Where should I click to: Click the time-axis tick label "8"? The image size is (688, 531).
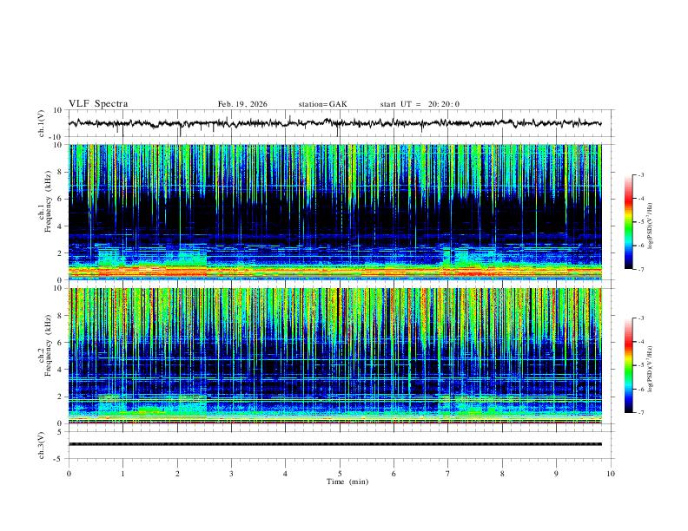click(x=502, y=474)
